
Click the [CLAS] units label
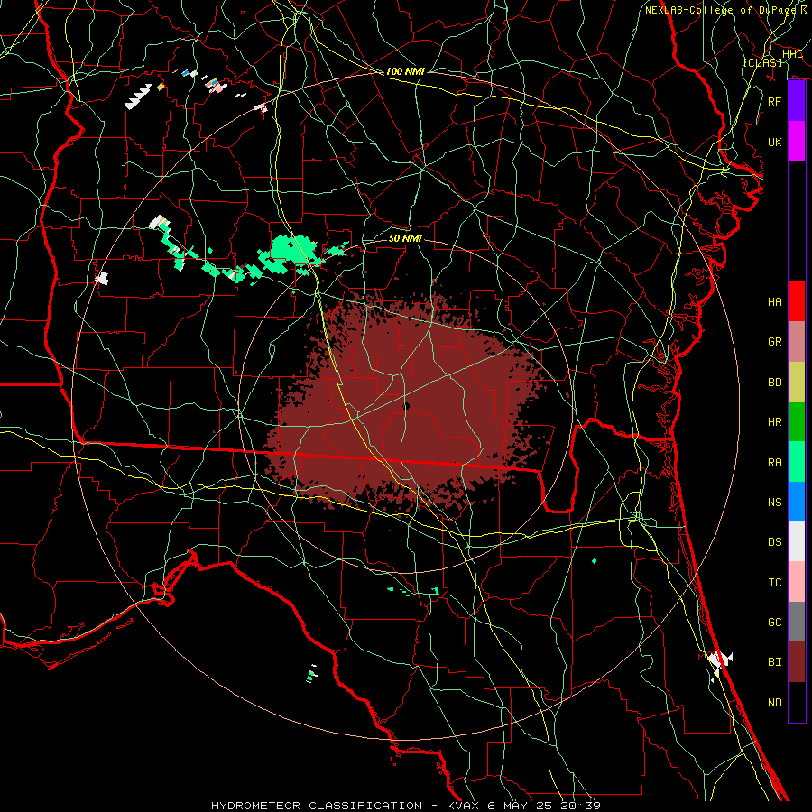pos(762,62)
